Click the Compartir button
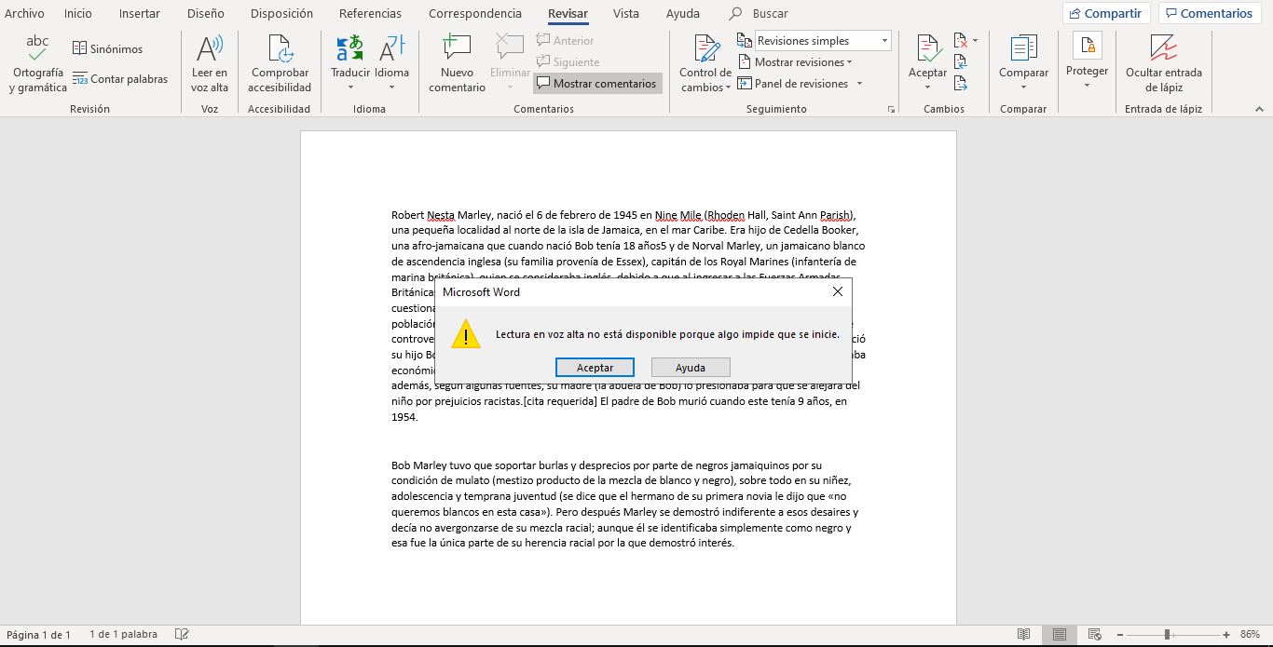Screen dimensions: 1273x647 tap(1105, 13)
